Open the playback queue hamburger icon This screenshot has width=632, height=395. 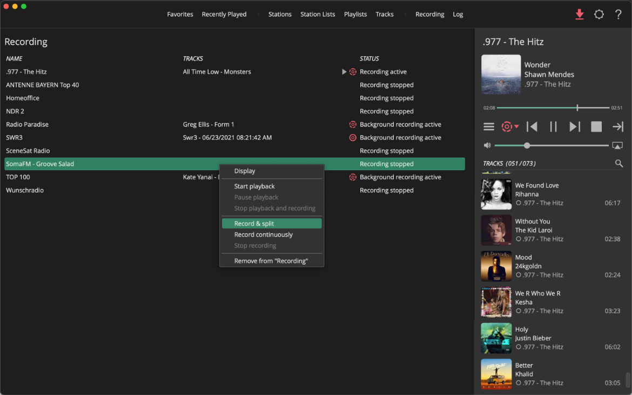point(489,126)
